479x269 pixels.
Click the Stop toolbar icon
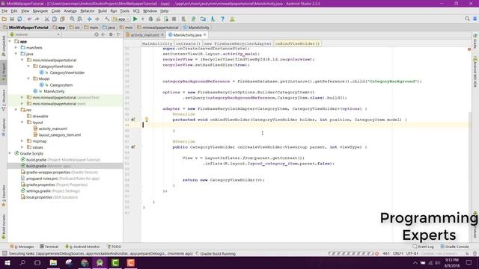pyautogui.click(x=174, y=19)
